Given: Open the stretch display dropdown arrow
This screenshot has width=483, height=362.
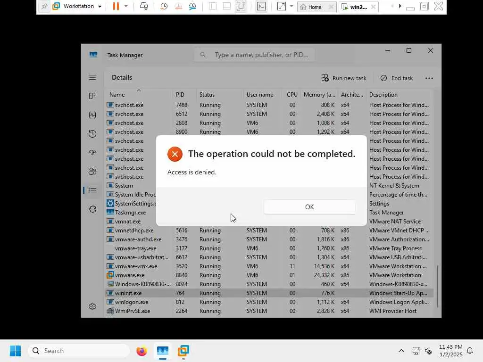Looking at the screenshot, I should tap(291, 6).
